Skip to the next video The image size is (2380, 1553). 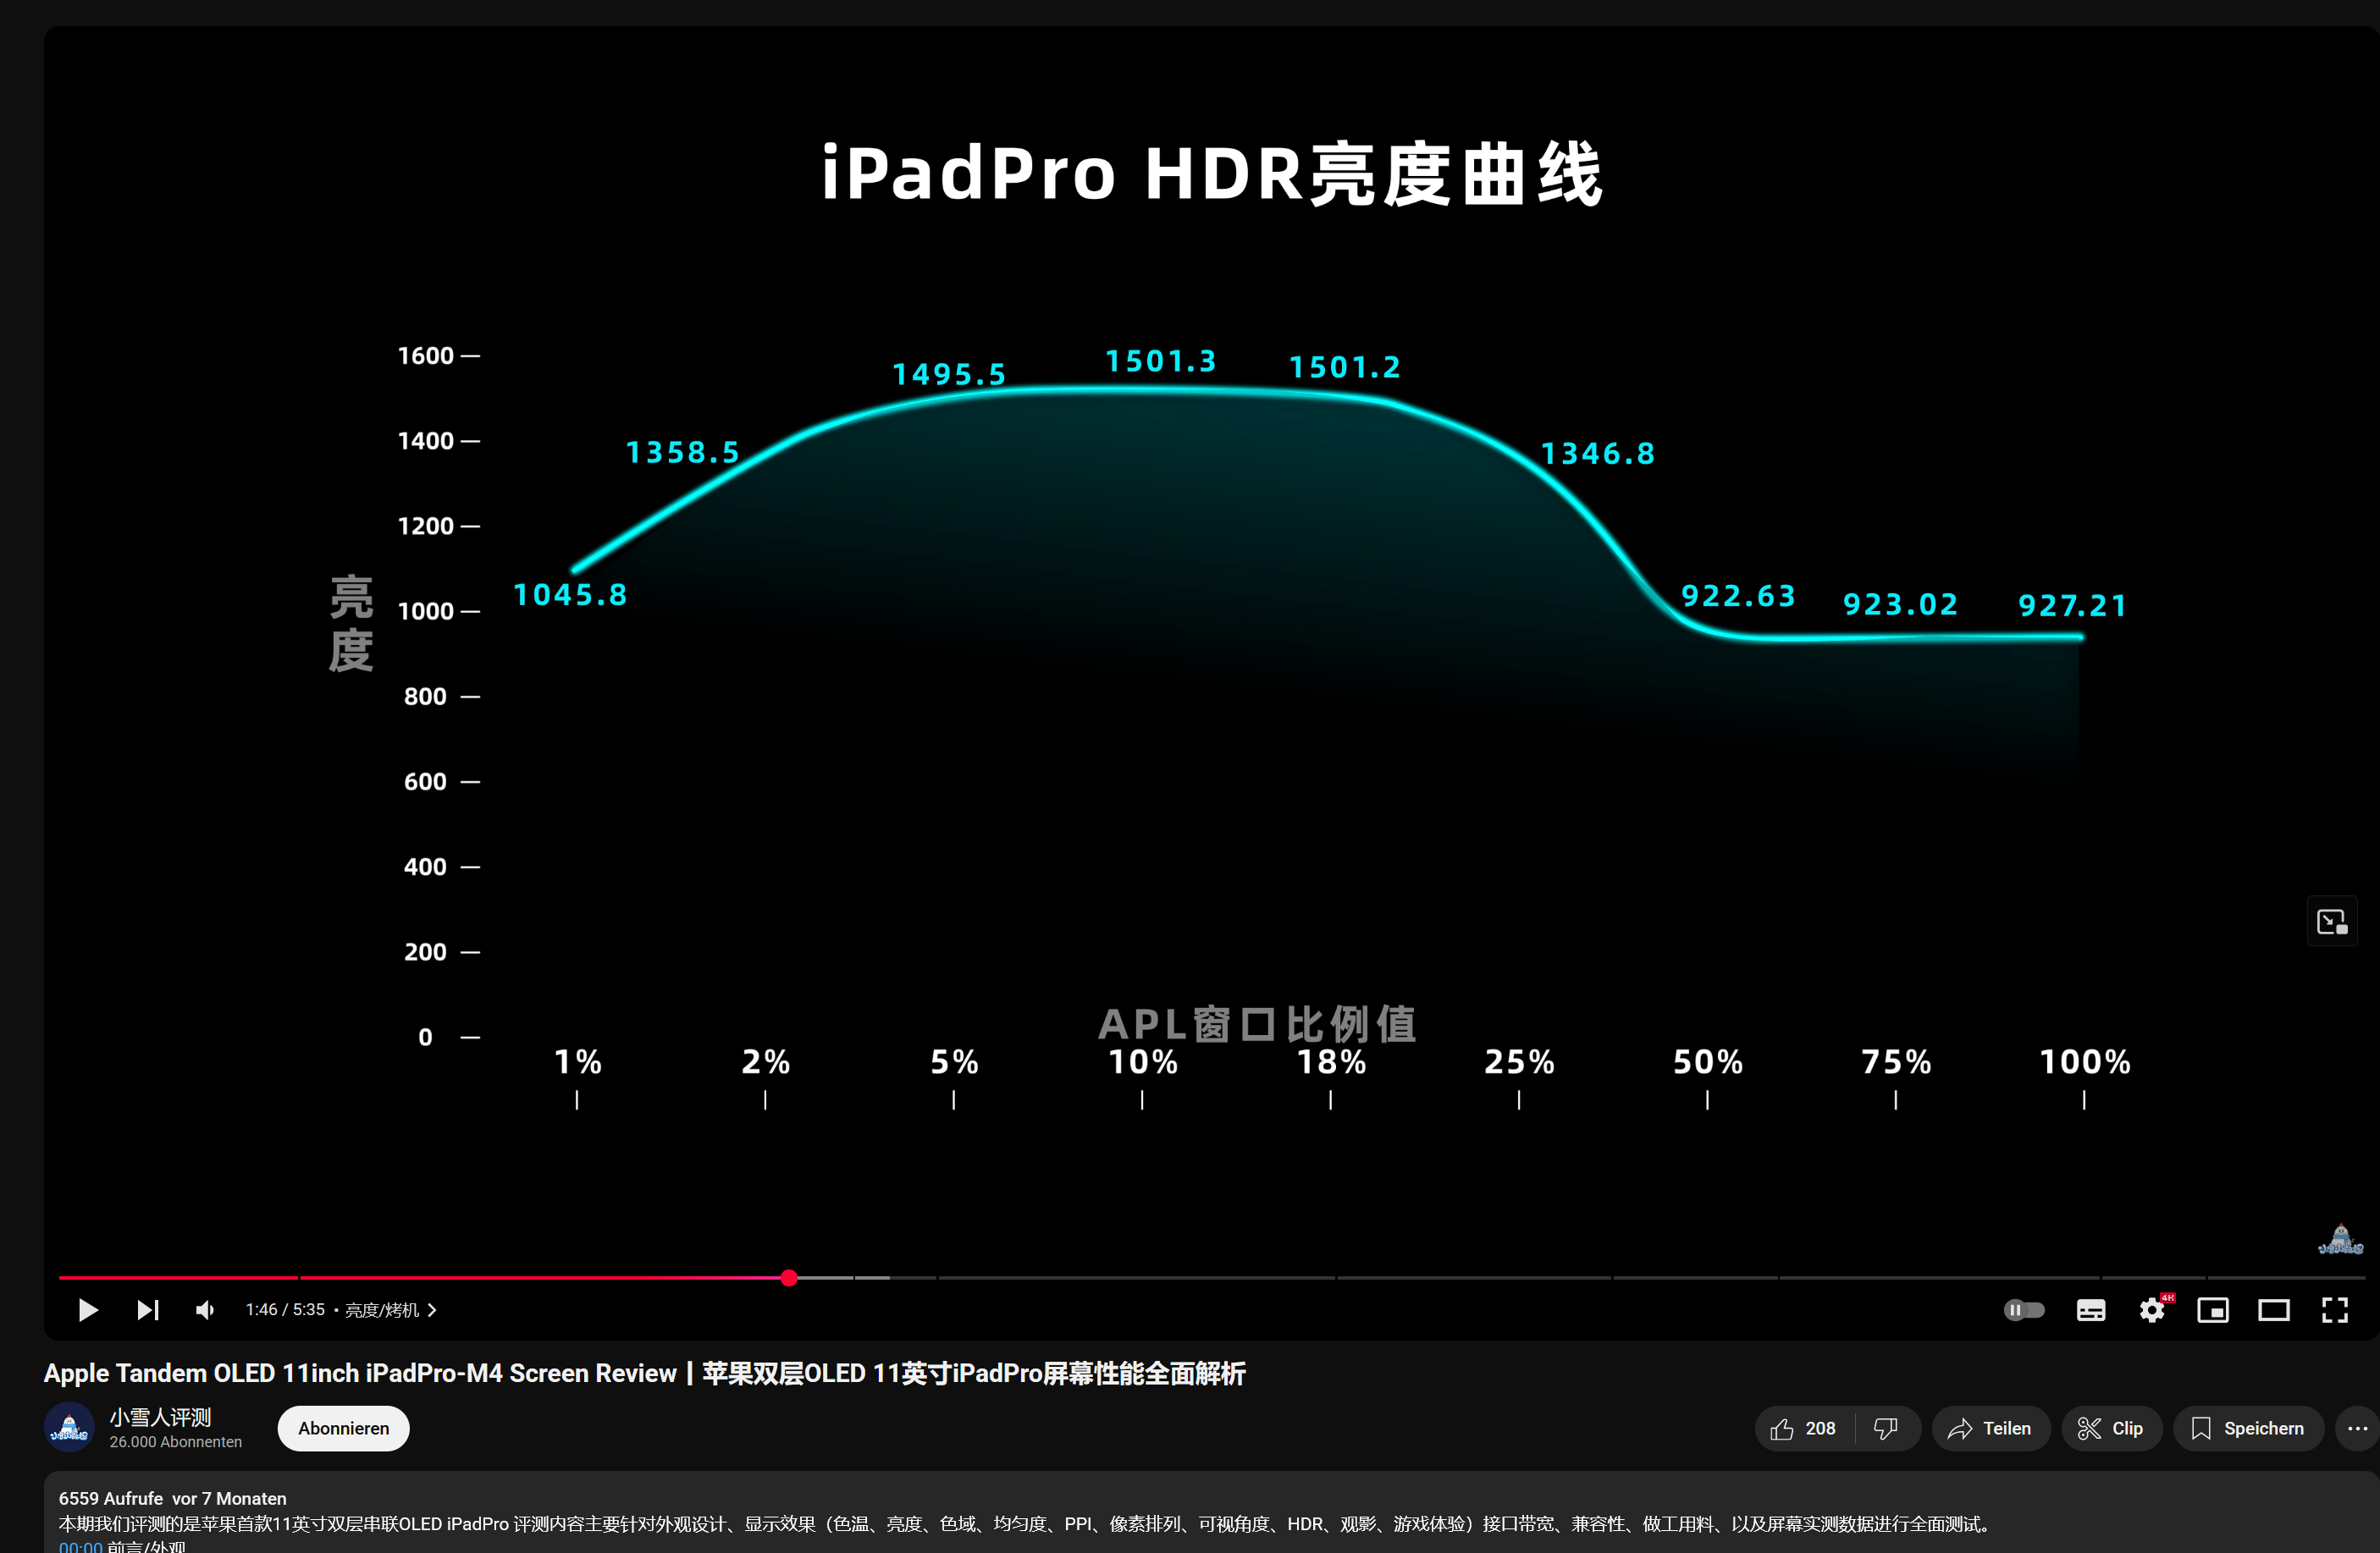click(x=147, y=1309)
